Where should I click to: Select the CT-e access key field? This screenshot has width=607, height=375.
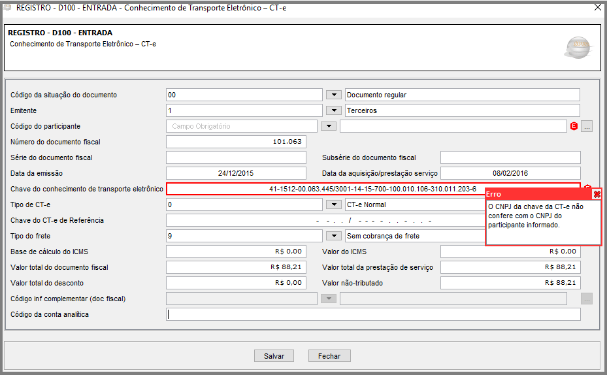[372, 189]
